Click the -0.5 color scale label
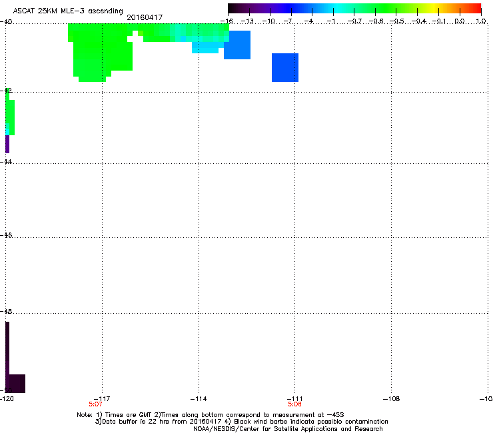Screen dimensions: 493x433 (397, 21)
